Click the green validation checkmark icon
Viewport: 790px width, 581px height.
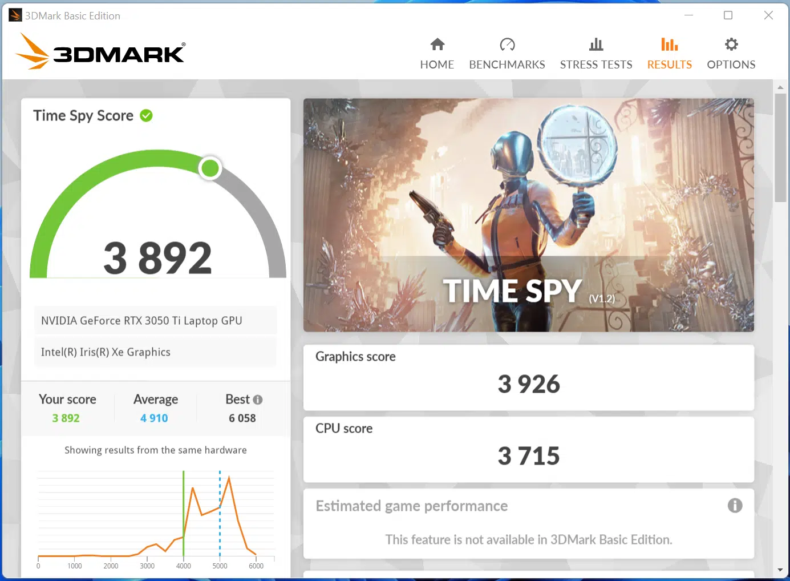point(147,116)
